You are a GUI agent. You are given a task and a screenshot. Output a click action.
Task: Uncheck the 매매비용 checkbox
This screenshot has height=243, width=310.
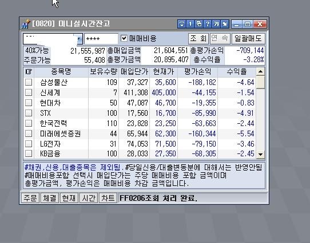point(124,38)
